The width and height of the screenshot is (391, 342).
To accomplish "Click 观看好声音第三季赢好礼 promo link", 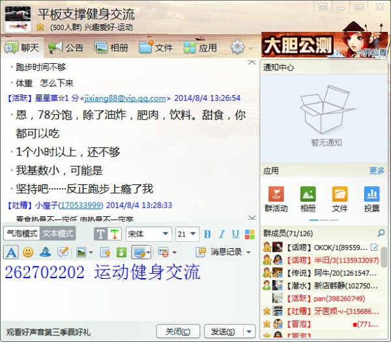I will click(x=48, y=332).
